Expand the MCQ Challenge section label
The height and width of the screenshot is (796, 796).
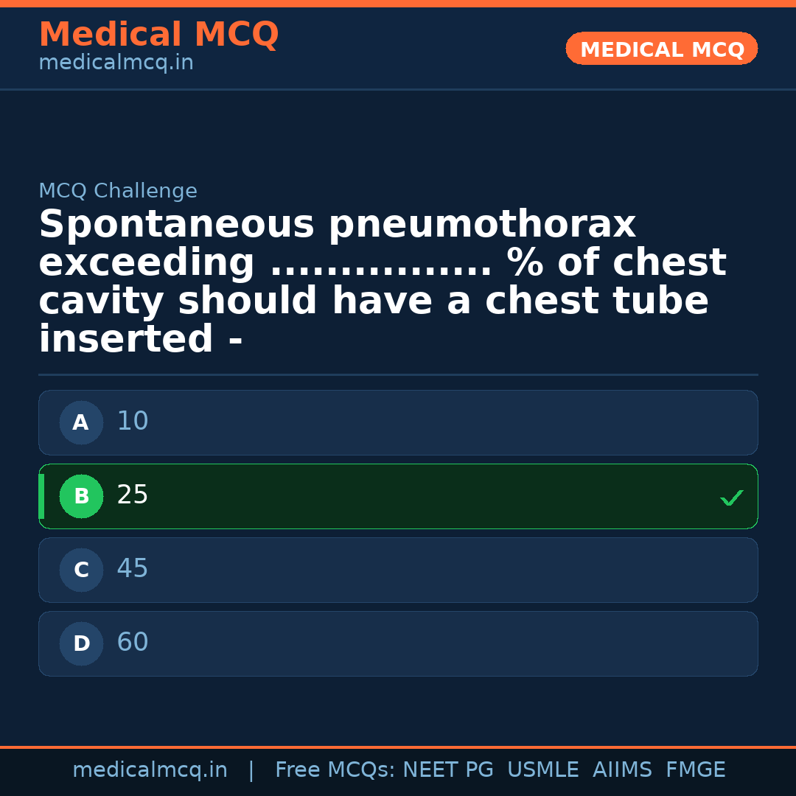pyautogui.click(x=118, y=190)
